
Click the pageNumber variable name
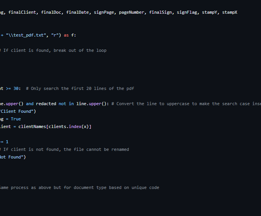coord(131,12)
